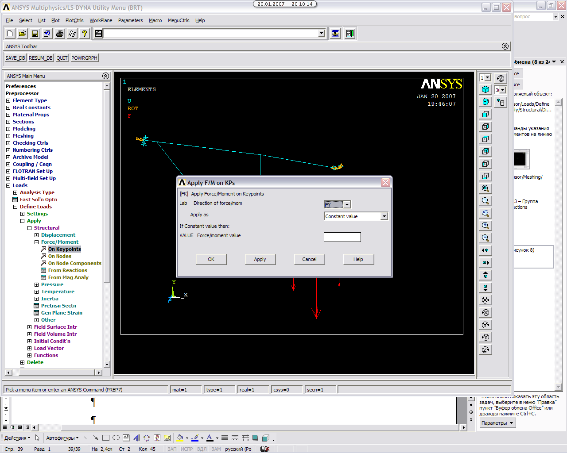Collapse the ANSYS Main Menu chevron
This screenshot has width=567, height=453.
[x=105, y=76]
